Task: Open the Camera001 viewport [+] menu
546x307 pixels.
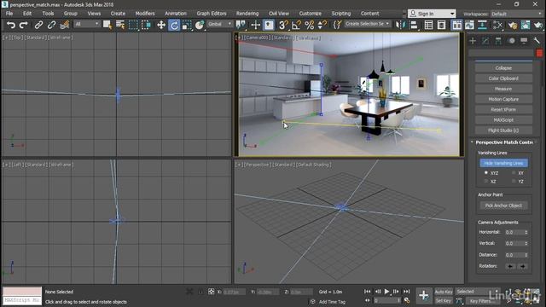Action: pyautogui.click(x=239, y=38)
